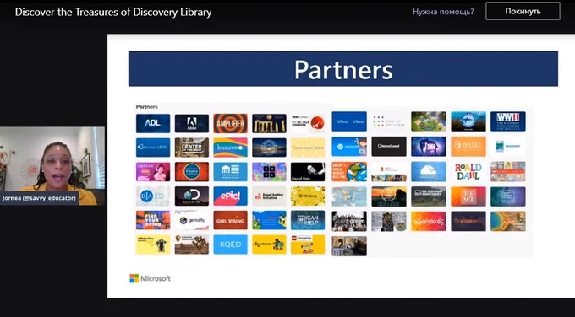Open the LEGO Education tile
Viewport: 575px width, 317px height.
308,244
